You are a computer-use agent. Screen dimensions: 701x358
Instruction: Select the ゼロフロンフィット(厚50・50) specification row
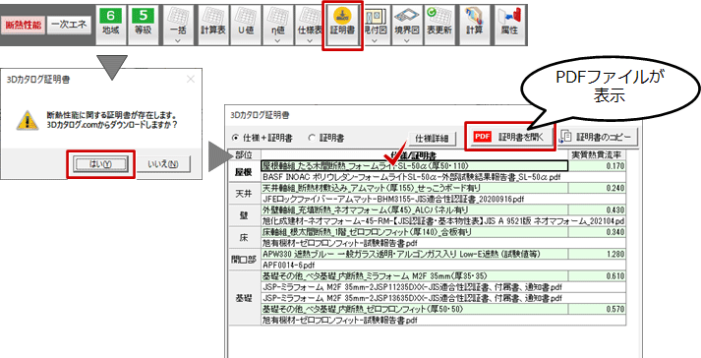click(x=415, y=309)
